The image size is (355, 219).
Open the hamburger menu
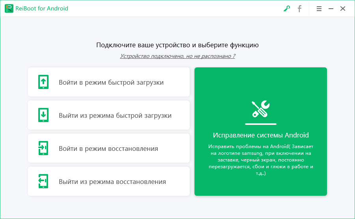tap(319, 9)
